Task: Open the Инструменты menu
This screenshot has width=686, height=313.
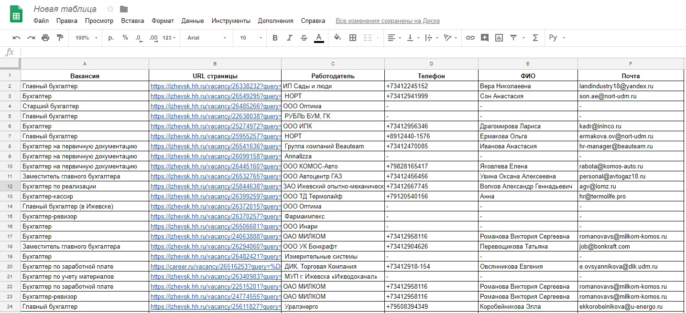Action: 231,21
